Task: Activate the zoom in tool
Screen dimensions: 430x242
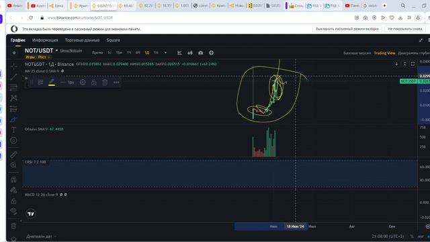Action: coord(13,165)
